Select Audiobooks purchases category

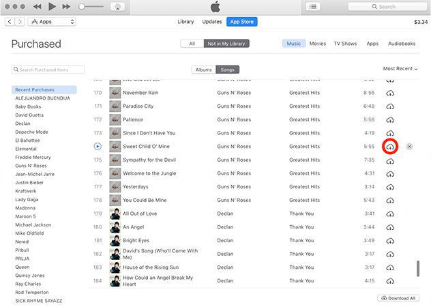coord(402,44)
